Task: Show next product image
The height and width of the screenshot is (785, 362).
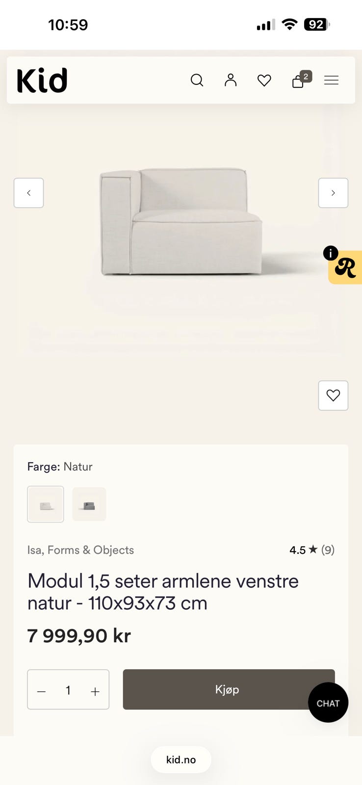Action: 333,193
